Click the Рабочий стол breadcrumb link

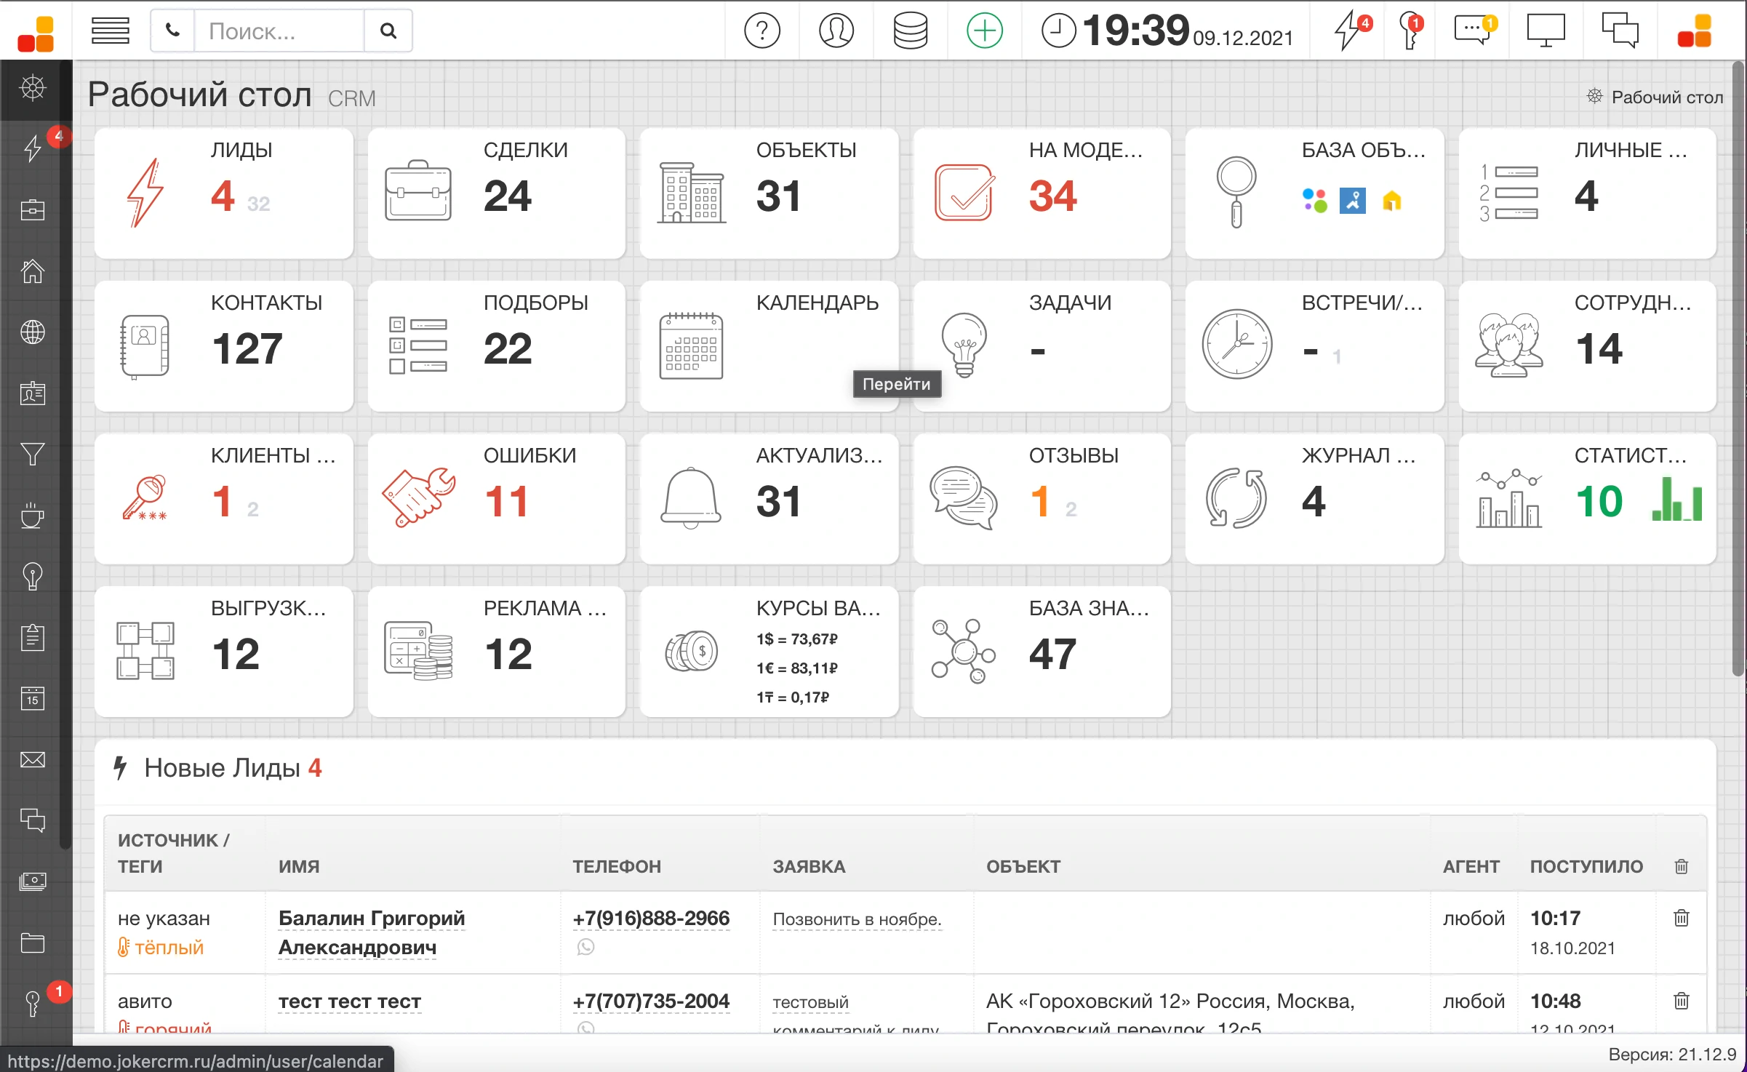1666,97
